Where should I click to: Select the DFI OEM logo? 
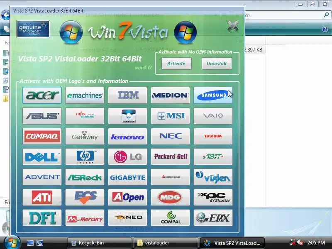(42, 217)
